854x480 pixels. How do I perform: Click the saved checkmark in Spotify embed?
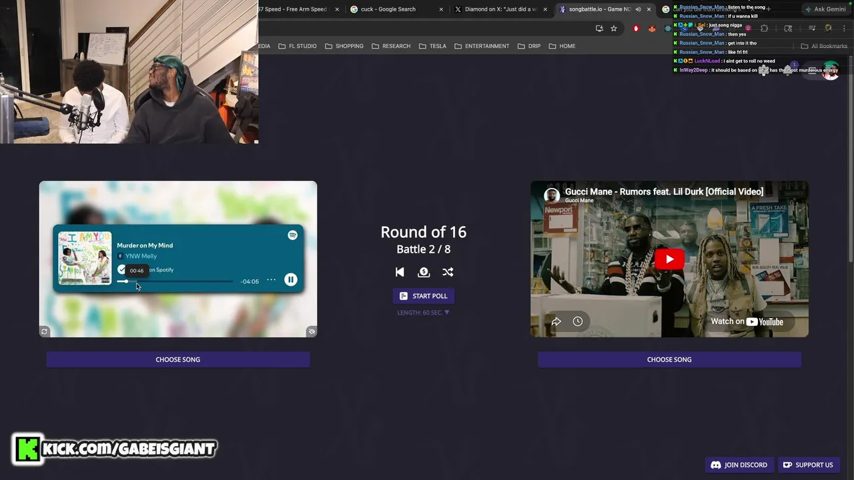(121, 269)
